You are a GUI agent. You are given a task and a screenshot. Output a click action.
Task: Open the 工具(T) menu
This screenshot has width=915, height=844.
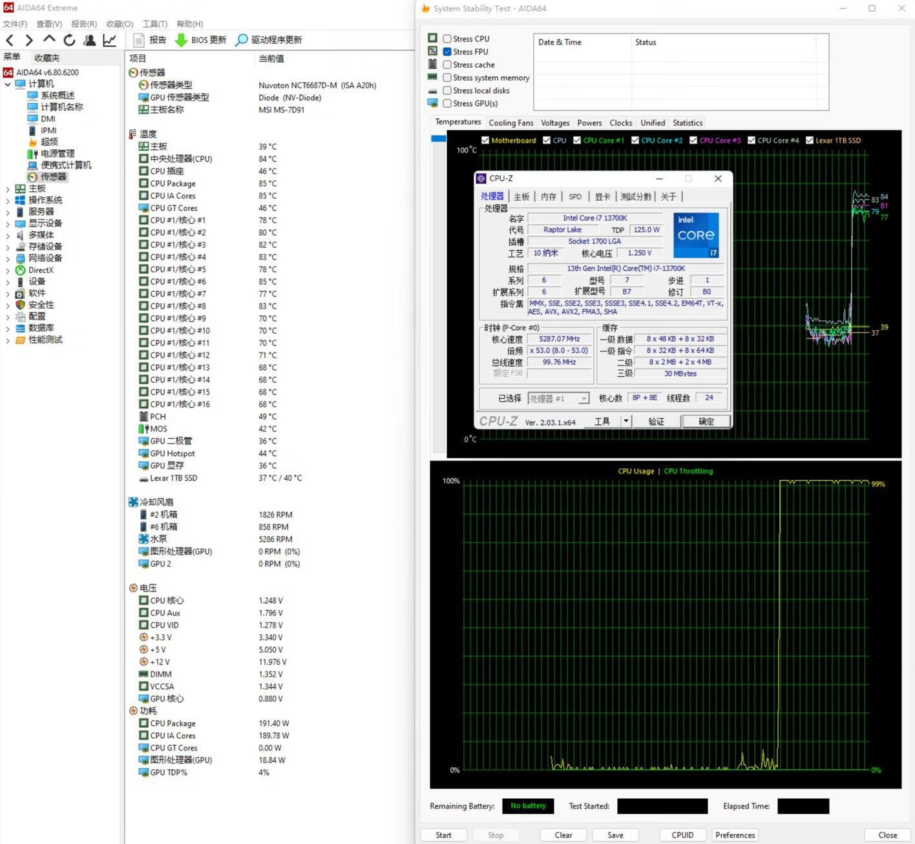154,24
